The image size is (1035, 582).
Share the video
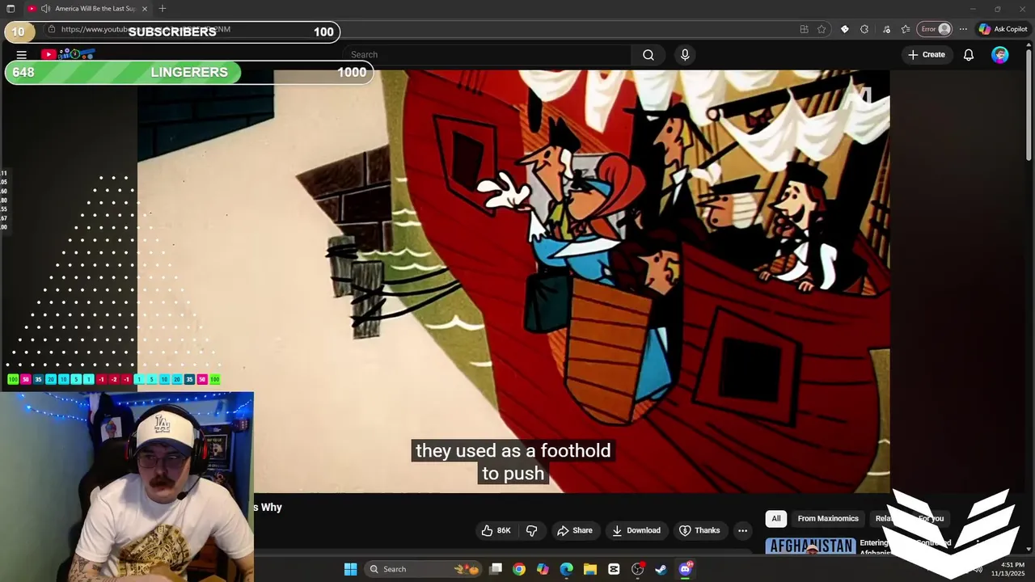tap(575, 530)
